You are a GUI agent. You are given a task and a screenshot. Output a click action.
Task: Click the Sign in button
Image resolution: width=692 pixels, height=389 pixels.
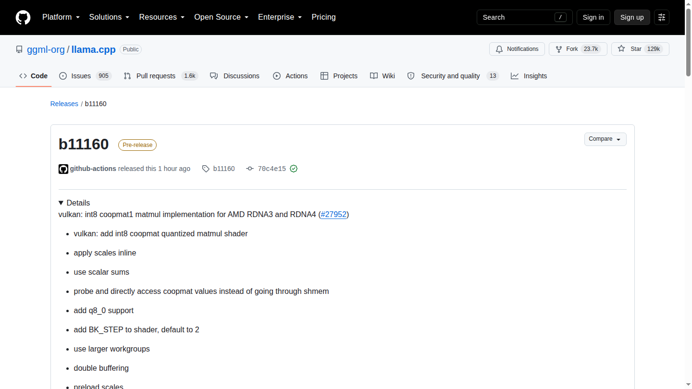point(593,17)
